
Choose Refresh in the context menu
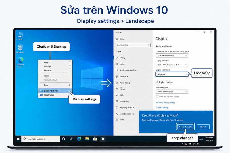coord(55,71)
